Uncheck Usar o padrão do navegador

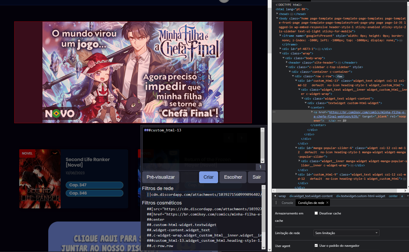316,245
